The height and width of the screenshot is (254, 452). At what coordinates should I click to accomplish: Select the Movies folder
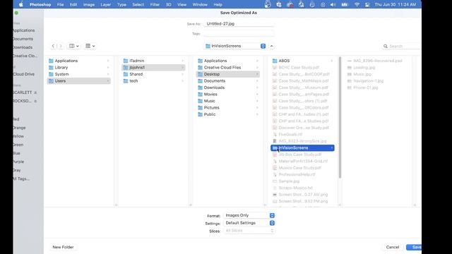coord(227,95)
